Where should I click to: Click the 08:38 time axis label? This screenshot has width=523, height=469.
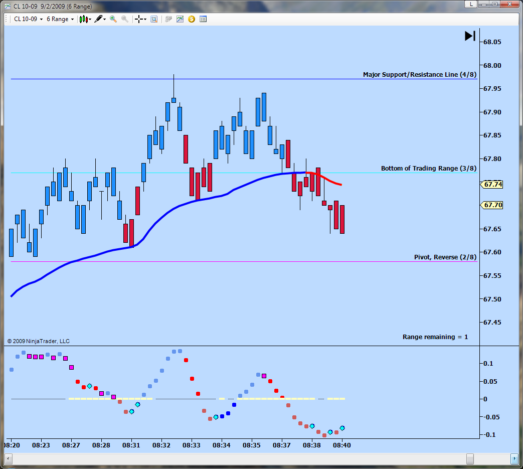312,445
